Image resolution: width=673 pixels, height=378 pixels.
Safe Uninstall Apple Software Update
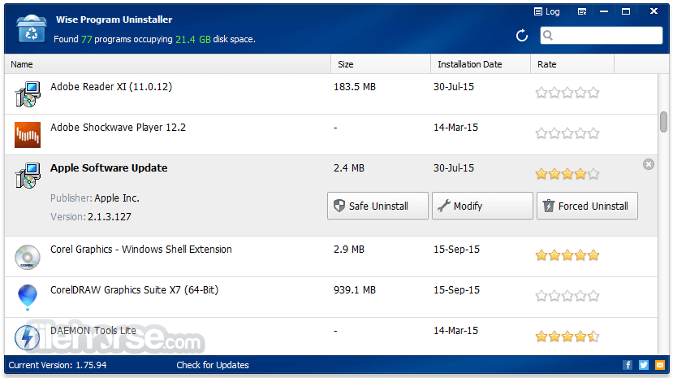click(377, 206)
